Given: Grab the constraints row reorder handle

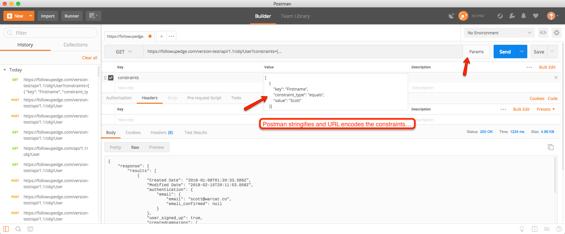Looking at the screenshot, I should [x=105, y=78].
